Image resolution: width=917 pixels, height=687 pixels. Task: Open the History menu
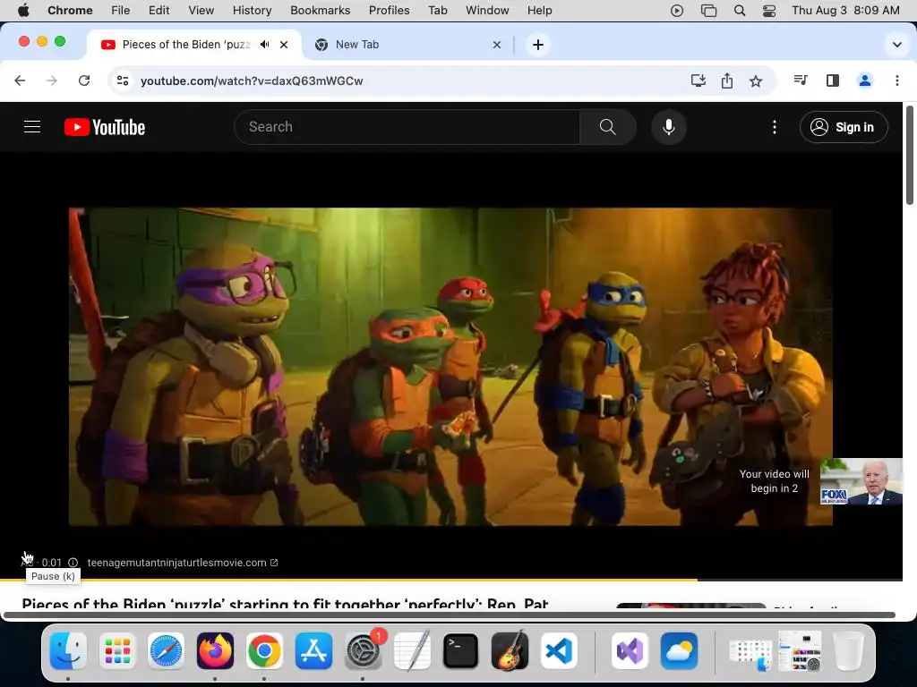tap(252, 10)
